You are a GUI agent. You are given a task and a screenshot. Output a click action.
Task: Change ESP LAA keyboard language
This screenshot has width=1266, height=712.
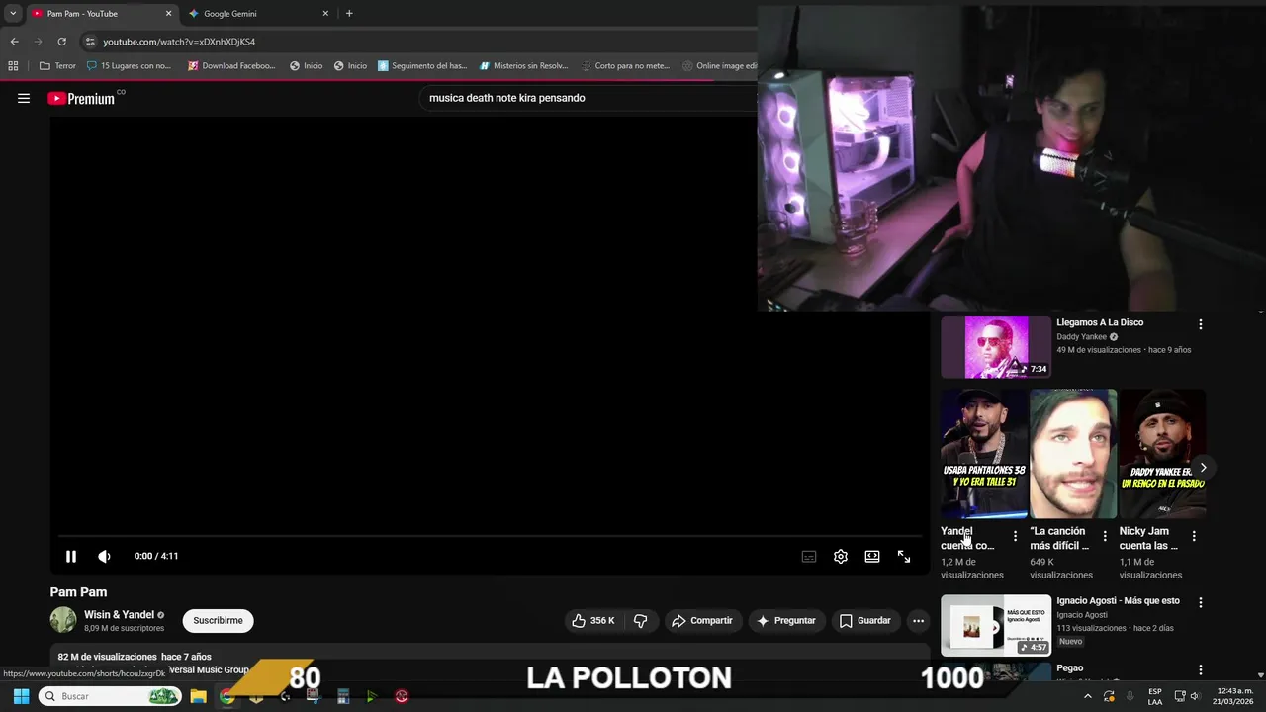[1155, 696]
